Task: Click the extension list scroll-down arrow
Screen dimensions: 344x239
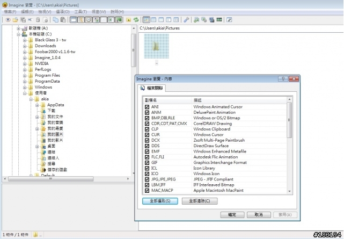Action: 289,191
